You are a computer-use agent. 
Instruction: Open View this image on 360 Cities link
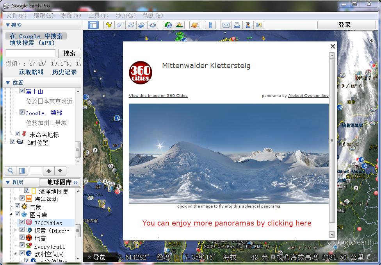[158, 96]
